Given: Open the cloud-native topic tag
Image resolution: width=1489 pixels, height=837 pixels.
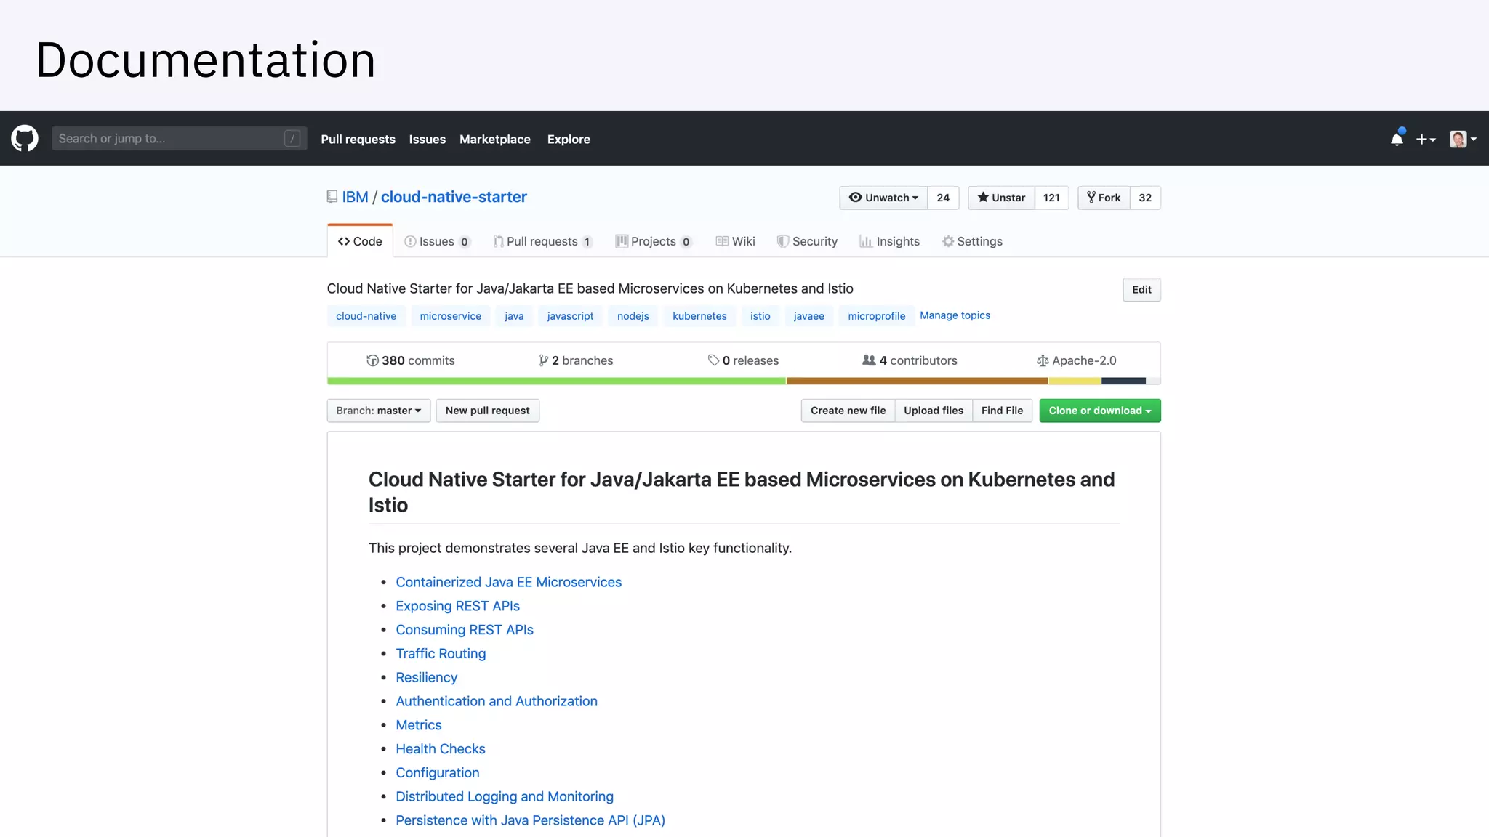Looking at the screenshot, I should (x=366, y=316).
